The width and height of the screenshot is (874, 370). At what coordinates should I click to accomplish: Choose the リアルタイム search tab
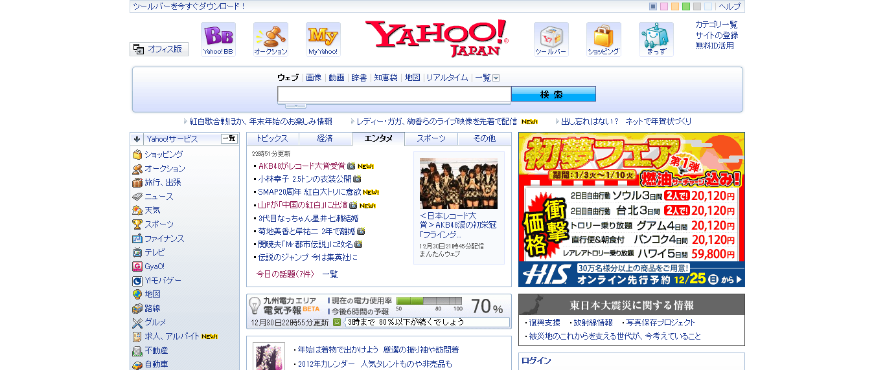(447, 78)
